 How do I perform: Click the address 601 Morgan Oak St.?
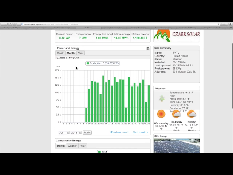tap(184, 72)
